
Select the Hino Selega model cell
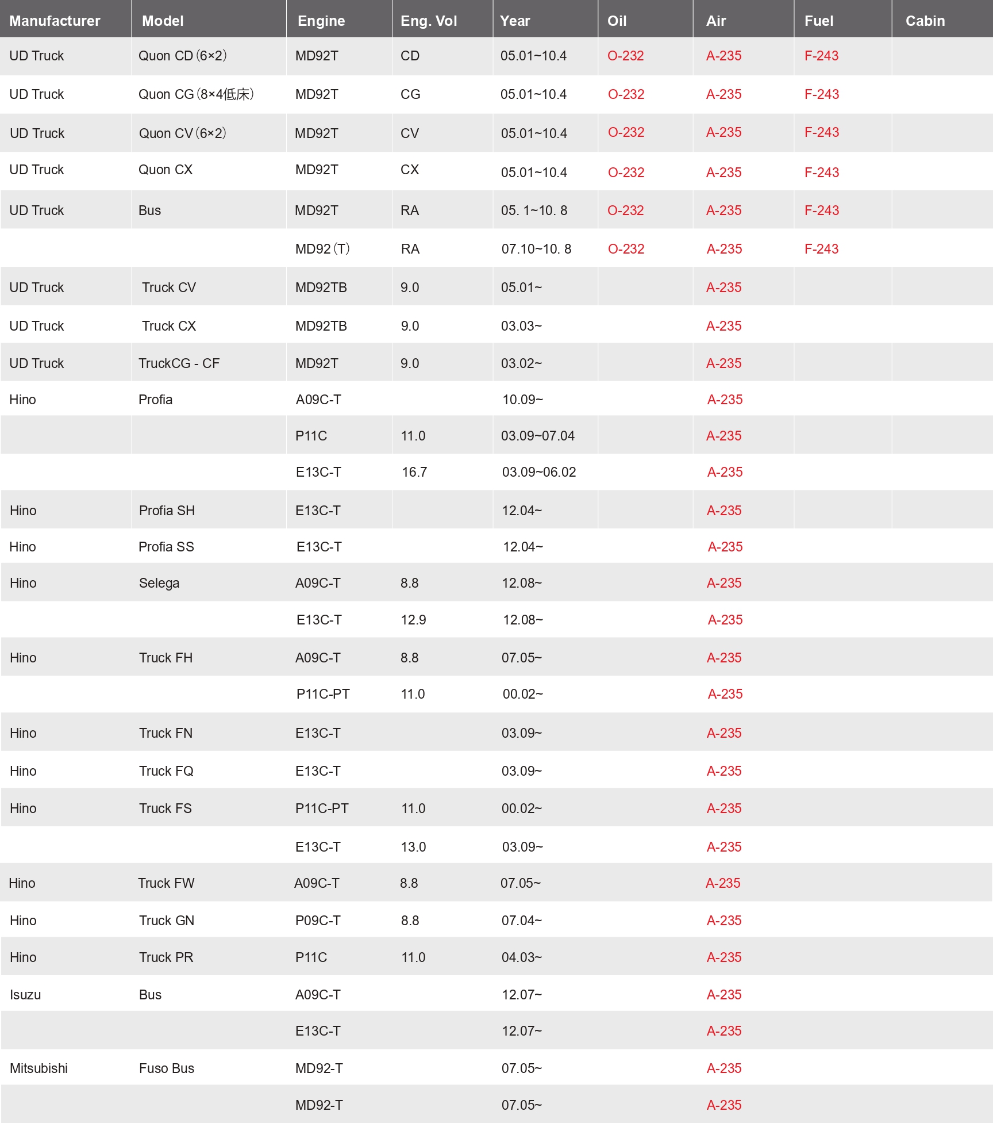(x=159, y=583)
